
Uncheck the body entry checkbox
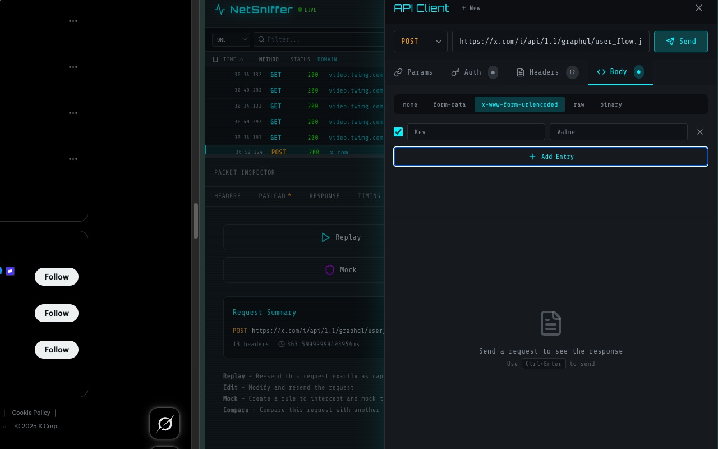pyautogui.click(x=398, y=132)
